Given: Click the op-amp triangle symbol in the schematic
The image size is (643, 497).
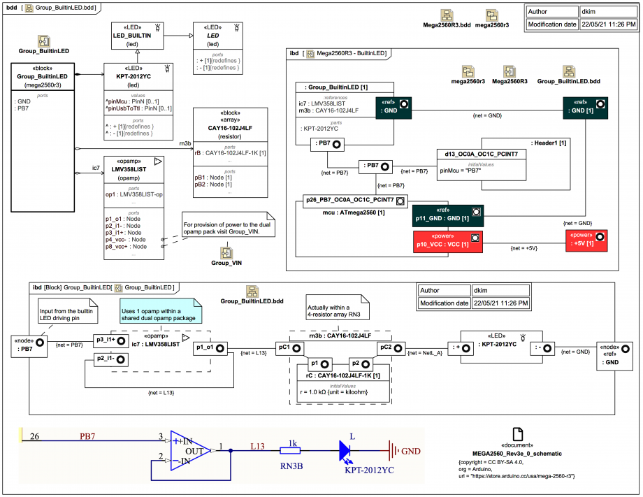Looking at the screenshot, I should coord(189,449).
